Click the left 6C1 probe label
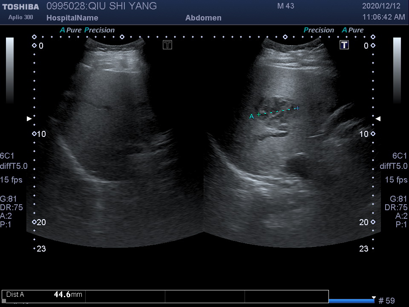This screenshot has width=409, height=307. click(x=7, y=156)
